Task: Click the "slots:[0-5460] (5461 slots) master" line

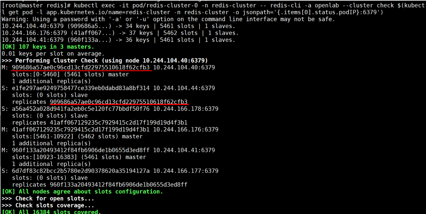Action: click(x=71, y=74)
